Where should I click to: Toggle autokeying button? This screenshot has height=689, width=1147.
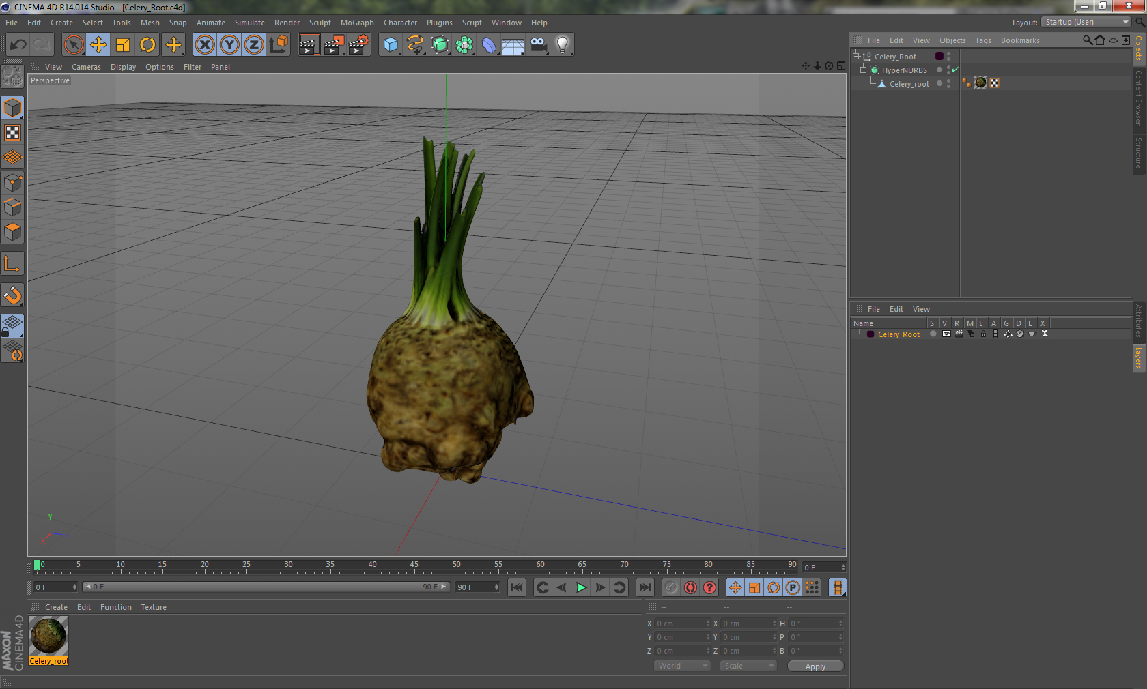(x=690, y=587)
